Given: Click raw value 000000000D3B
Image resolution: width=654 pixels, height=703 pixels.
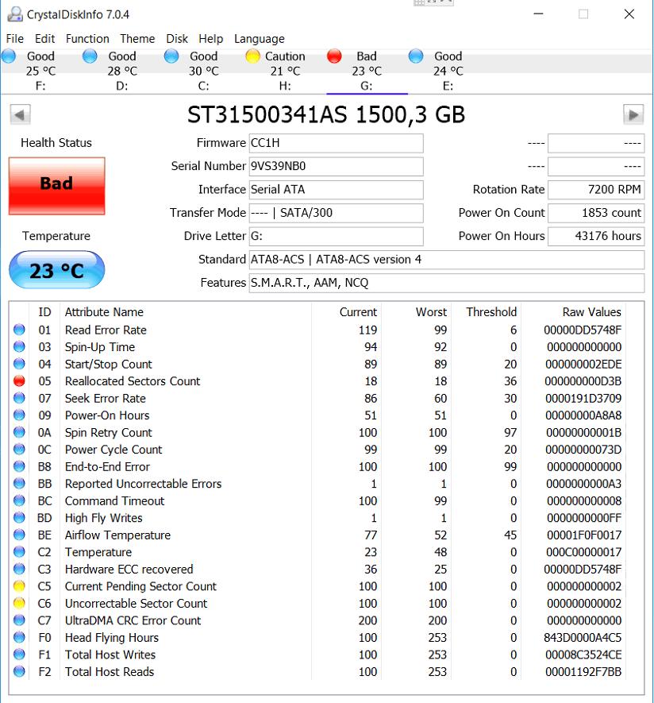Looking at the screenshot, I should click(583, 381).
